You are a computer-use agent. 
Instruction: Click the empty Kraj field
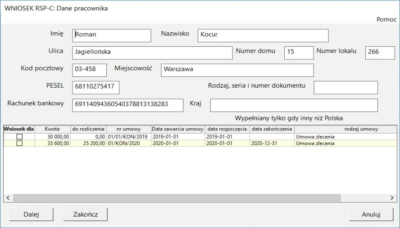pos(294,105)
